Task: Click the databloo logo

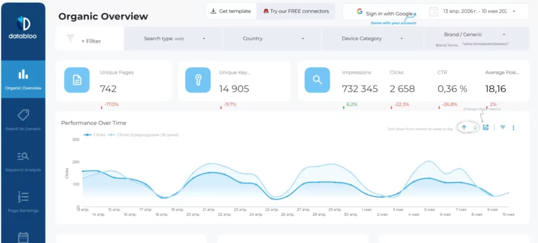Action: coord(23,27)
